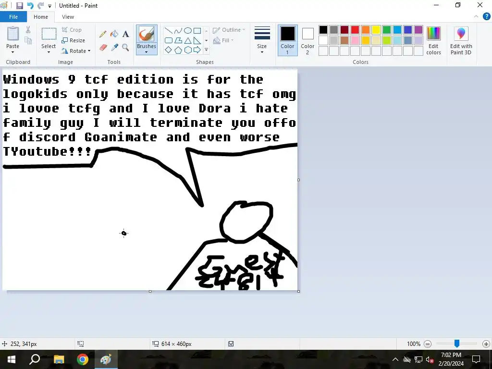
Task: Choose the Oval shape
Action: point(188,30)
